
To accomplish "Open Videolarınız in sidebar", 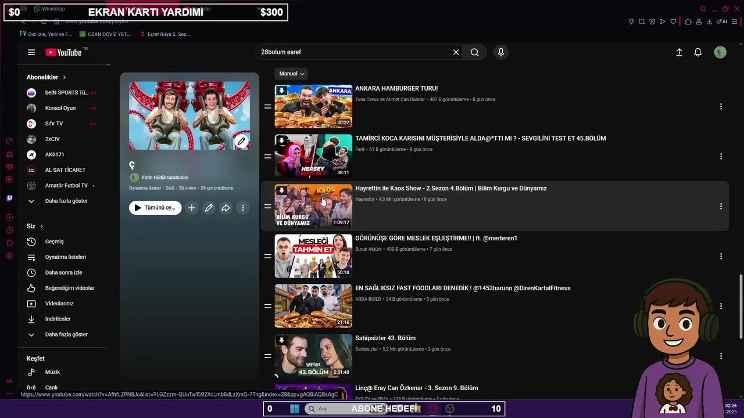I will pyautogui.click(x=62, y=304).
